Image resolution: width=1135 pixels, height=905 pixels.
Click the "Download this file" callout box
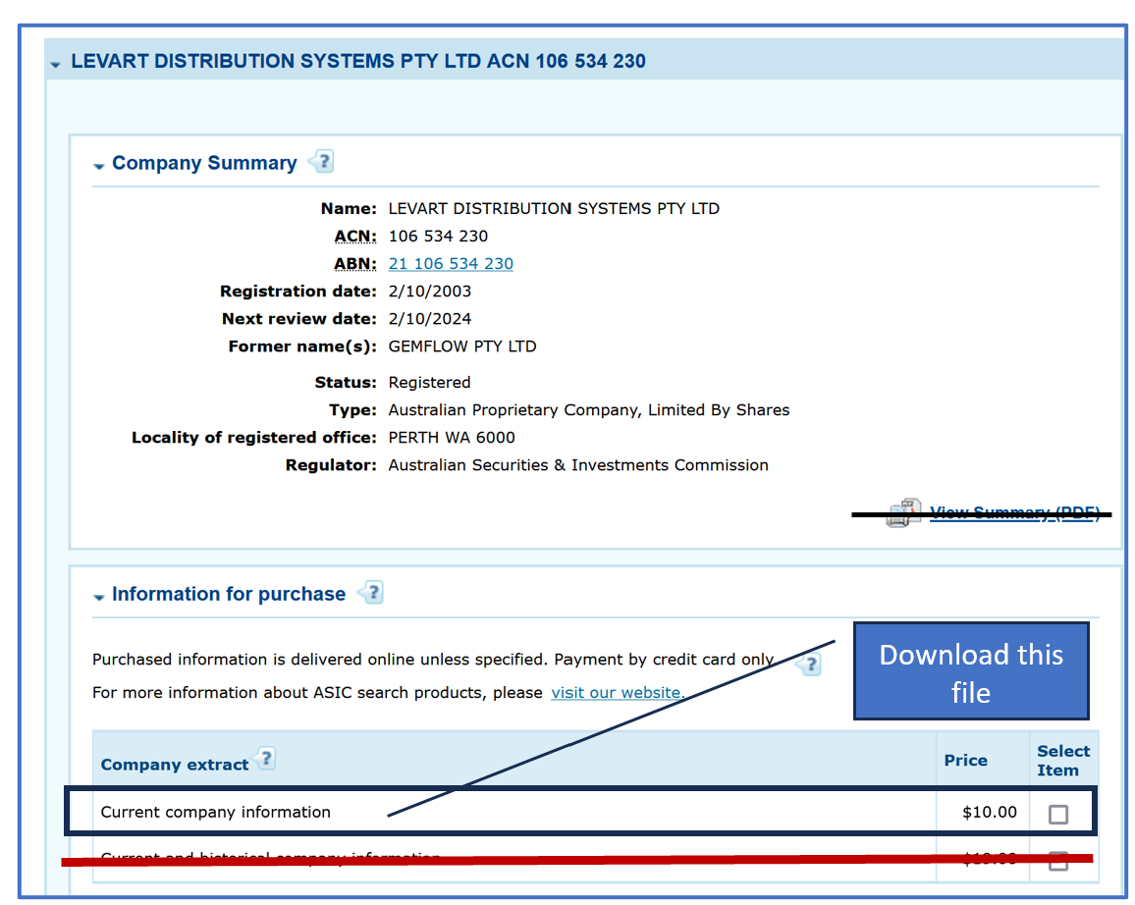970,671
